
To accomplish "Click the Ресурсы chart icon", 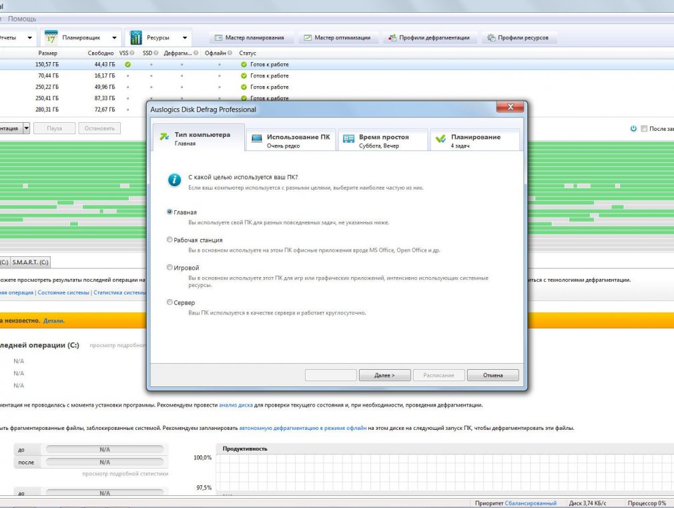I will (136, 37).
